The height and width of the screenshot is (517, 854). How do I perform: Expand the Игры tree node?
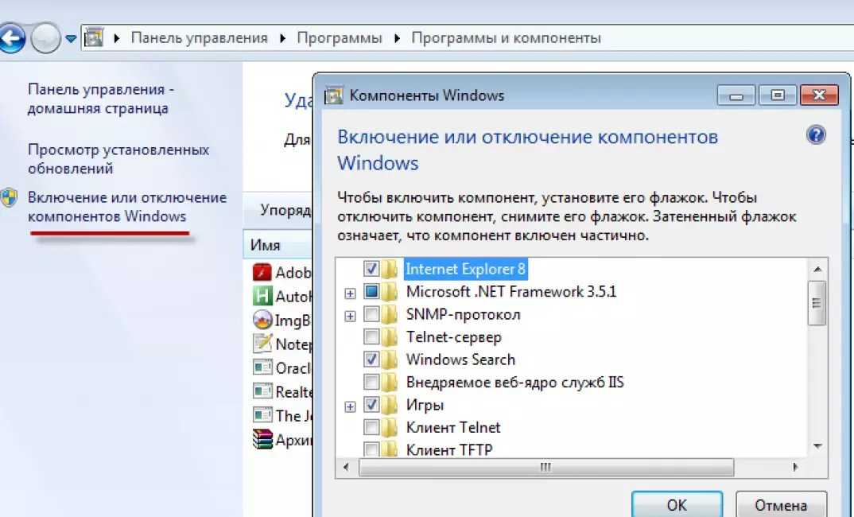click(350, 406)
